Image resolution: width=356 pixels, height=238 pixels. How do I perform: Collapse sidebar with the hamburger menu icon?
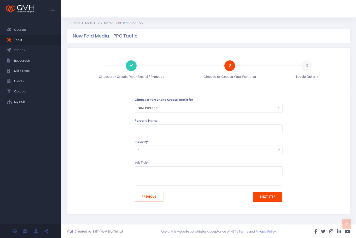coord(52,9)
